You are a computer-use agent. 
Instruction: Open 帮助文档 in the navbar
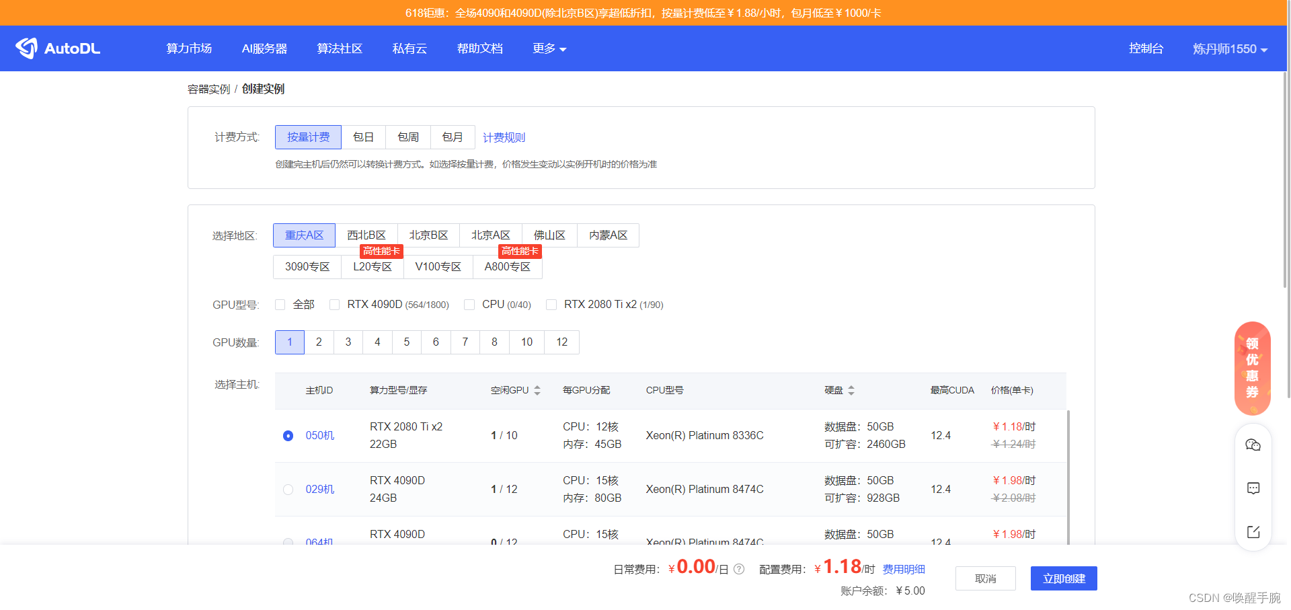tap(480, 48)
